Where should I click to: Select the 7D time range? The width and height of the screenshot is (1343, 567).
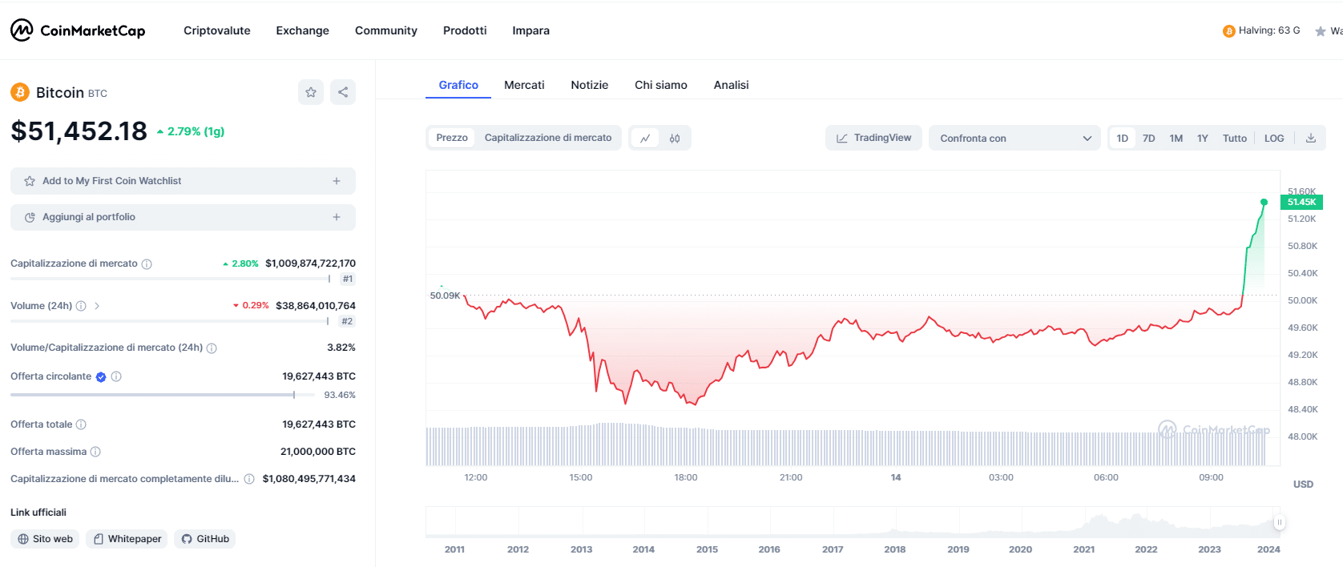(1148, 139)
